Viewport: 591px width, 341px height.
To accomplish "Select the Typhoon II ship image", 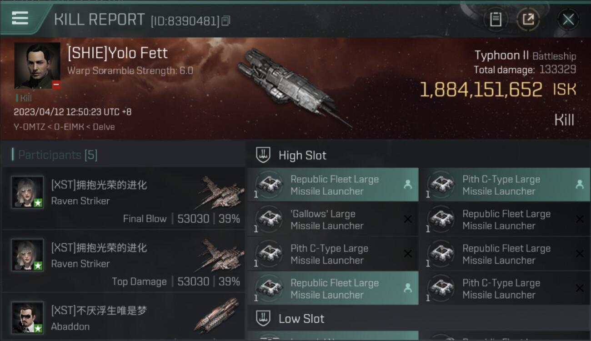I will pyautogui.click(x=291, y=86).
